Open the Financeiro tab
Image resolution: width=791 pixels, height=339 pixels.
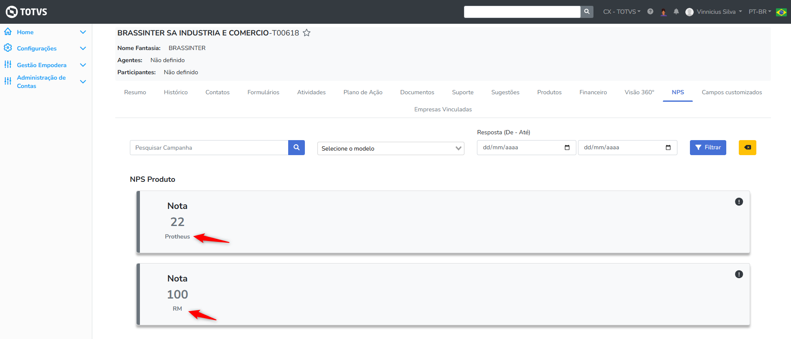593,92
